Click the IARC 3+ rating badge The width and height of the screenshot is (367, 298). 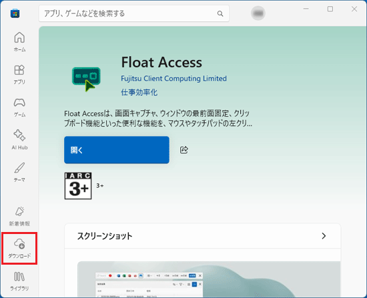(78, 186)
